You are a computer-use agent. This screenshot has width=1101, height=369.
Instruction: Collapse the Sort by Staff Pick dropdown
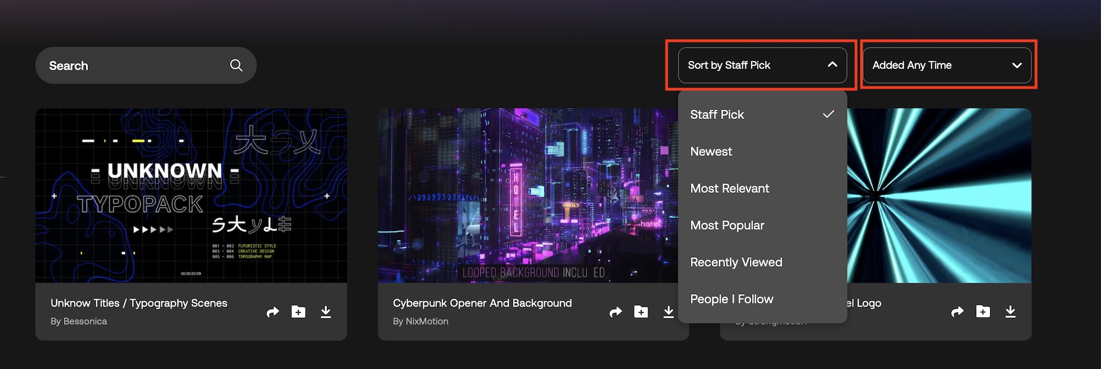click(762, 65)
